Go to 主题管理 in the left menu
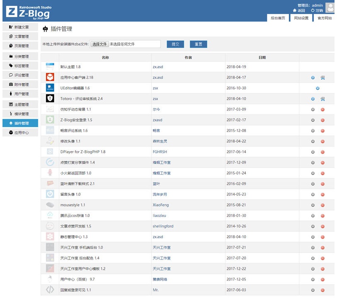The height and width of the screenshot is (298, 337). tap(20, 105)
